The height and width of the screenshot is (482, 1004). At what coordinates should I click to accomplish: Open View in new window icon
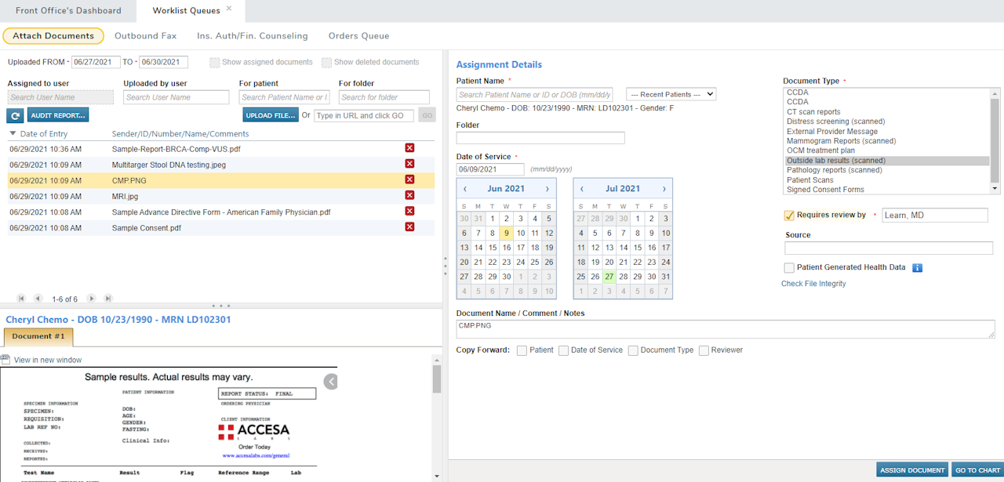pos(5,360)
